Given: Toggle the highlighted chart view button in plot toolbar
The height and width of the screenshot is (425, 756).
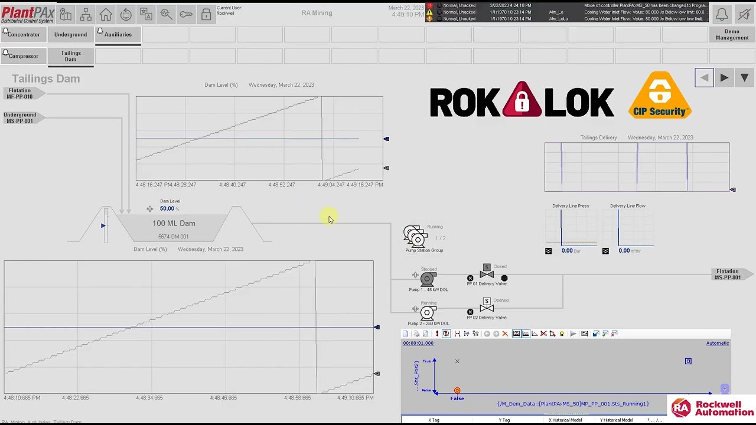Looking at the screenshot, I should [x=516, y=334].
